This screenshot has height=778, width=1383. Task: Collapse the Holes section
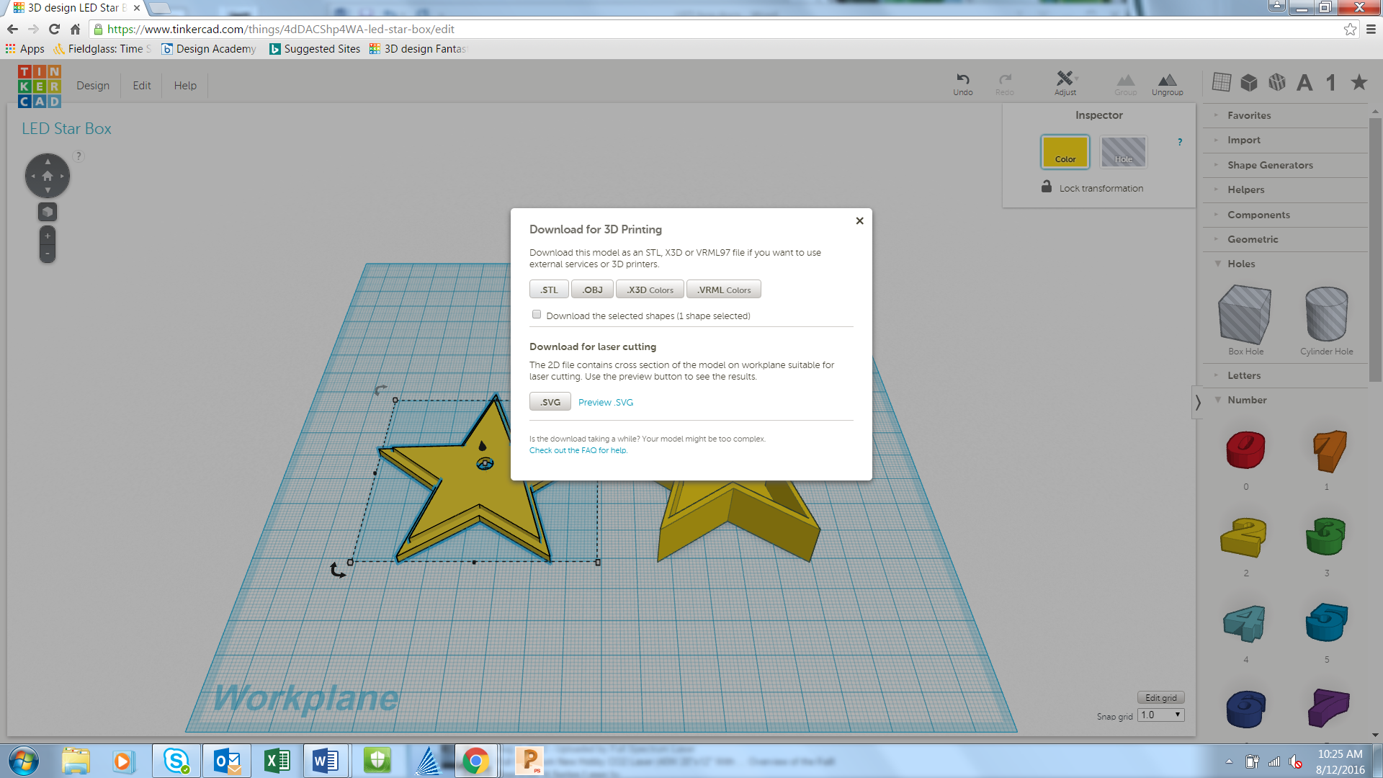(x=1241, y=264)
